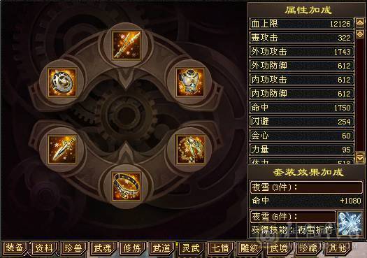The height and width of the screenshot is (258, 367).
Task: Select the 灵武 tab
Action: (x=191, y=248)
